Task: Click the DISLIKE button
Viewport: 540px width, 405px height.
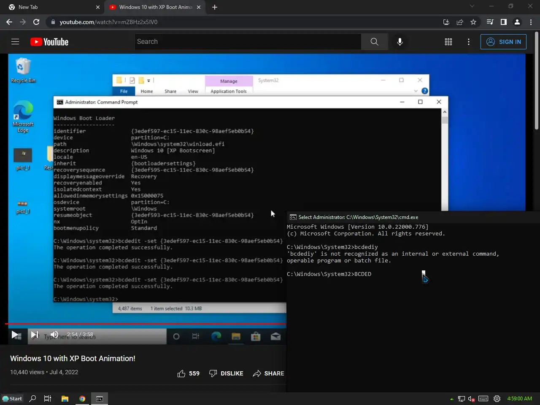Action: 226,373
